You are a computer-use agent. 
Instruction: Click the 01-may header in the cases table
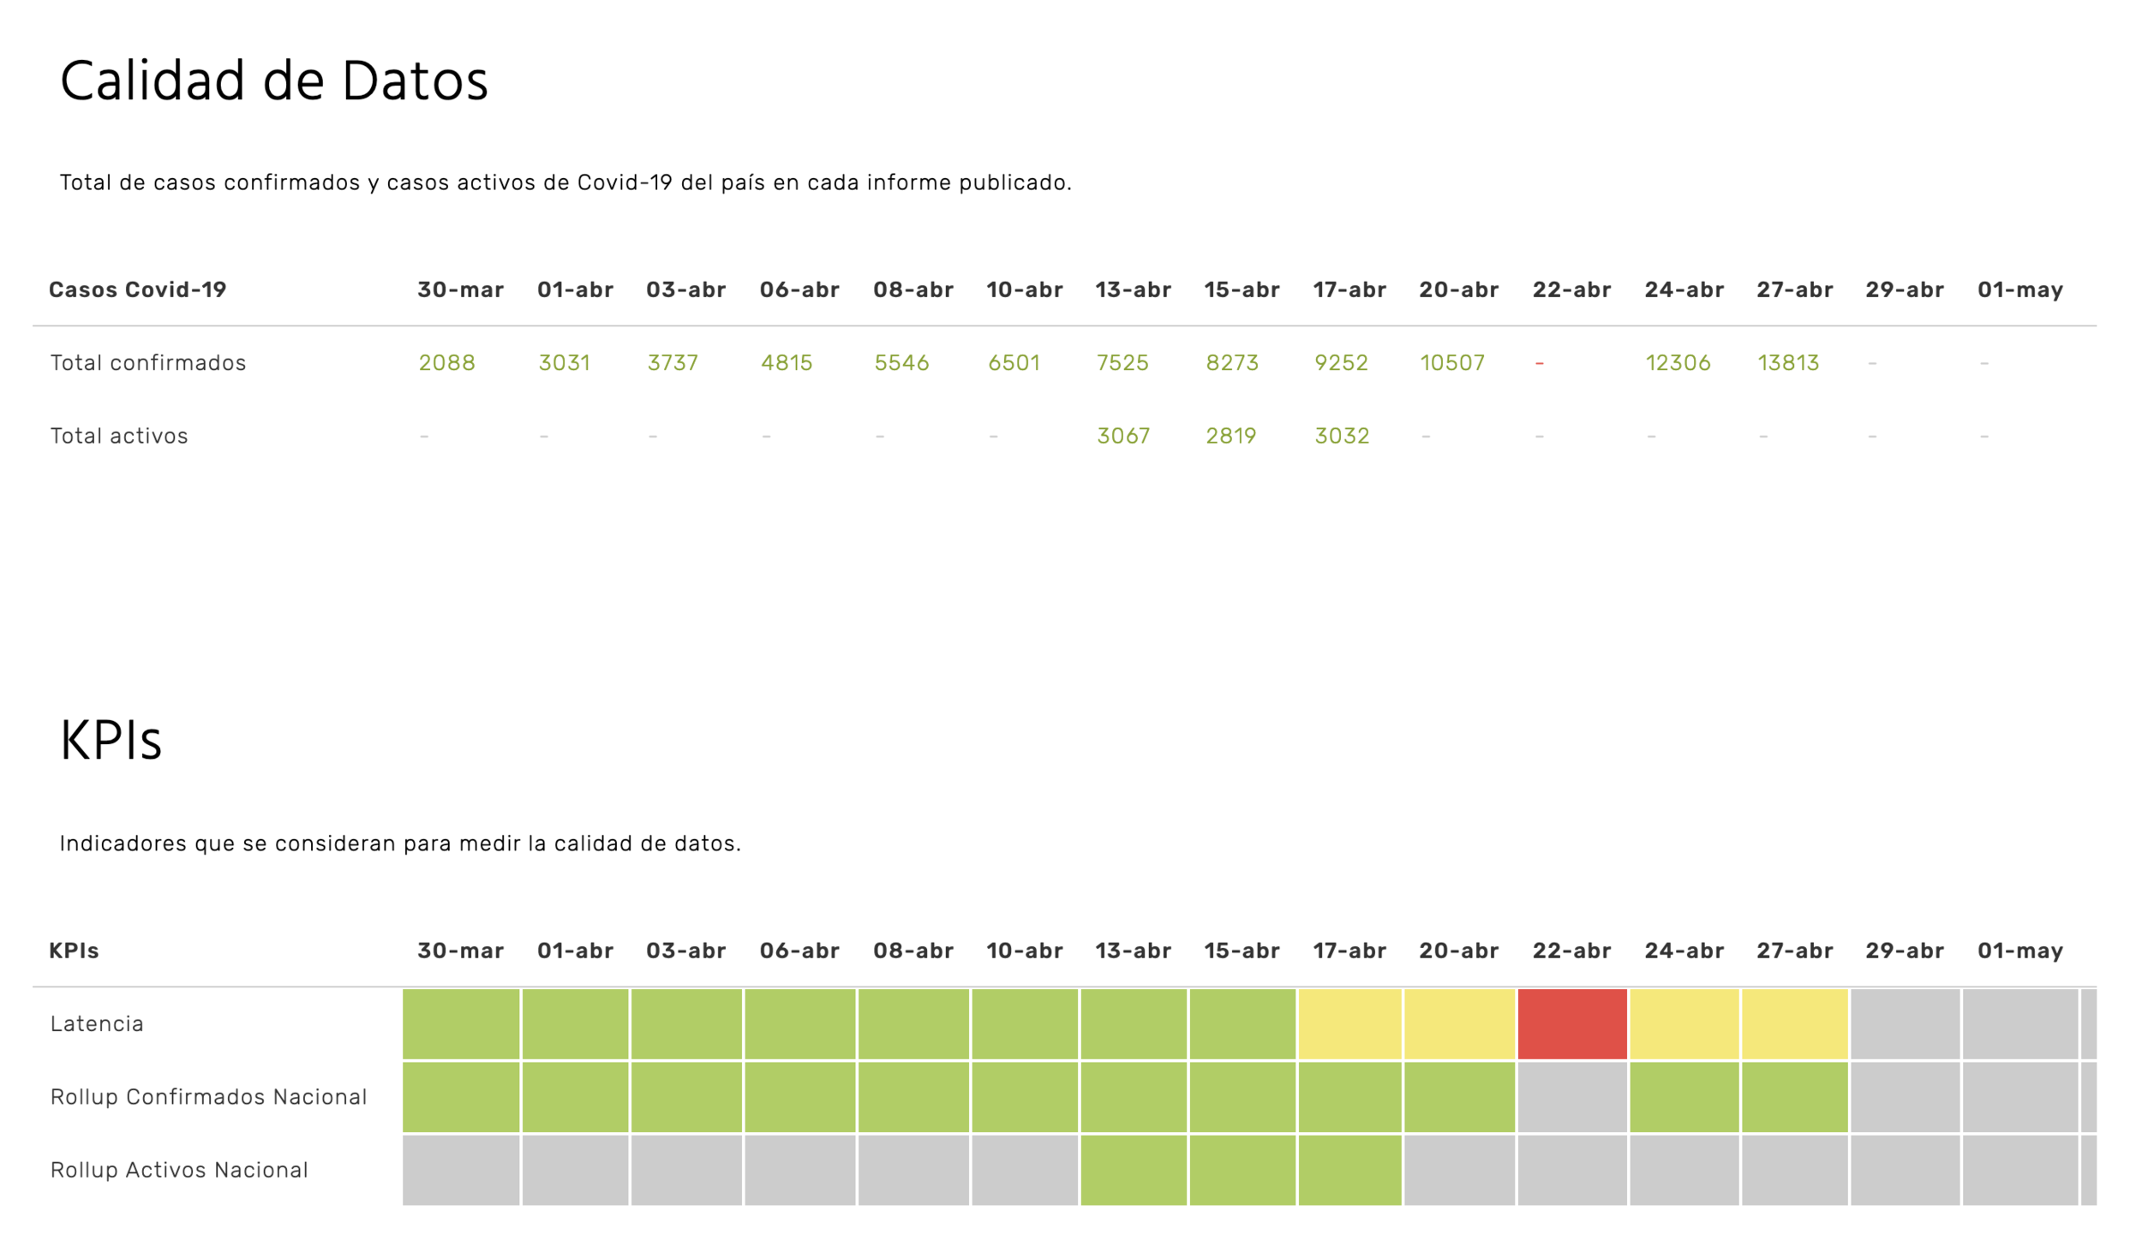[2019, 289]
